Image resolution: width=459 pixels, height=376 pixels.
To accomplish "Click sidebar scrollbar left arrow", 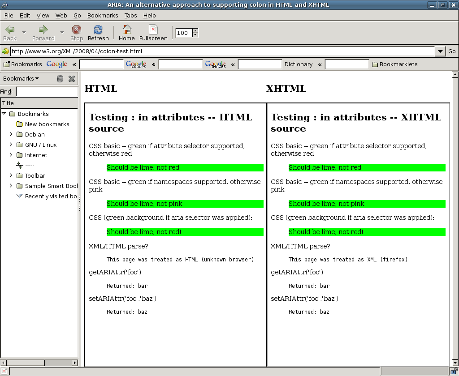I will 3,363.
